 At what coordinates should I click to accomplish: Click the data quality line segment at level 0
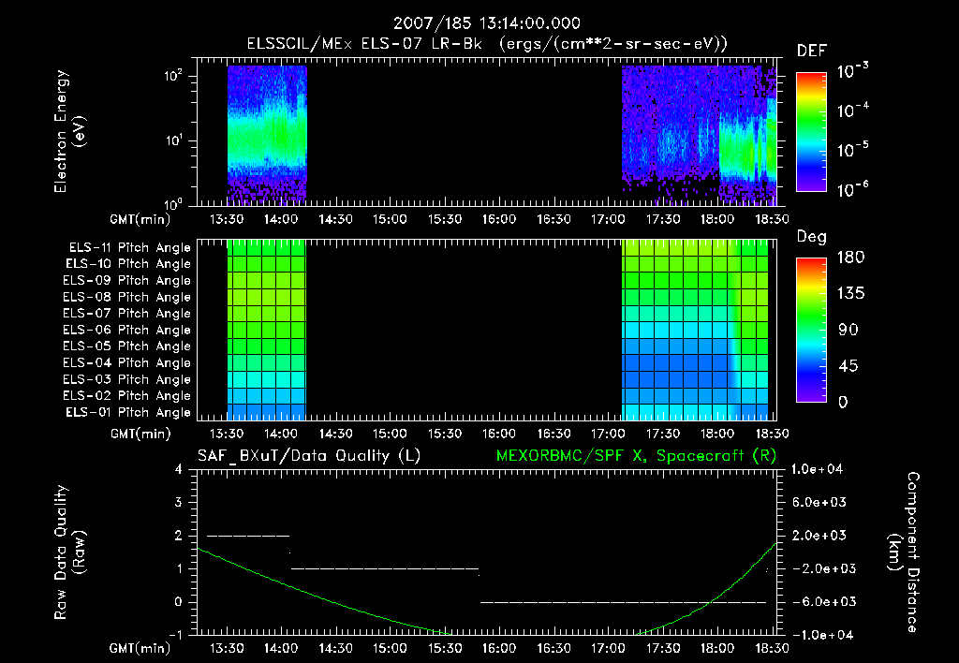tap(623, 602)
